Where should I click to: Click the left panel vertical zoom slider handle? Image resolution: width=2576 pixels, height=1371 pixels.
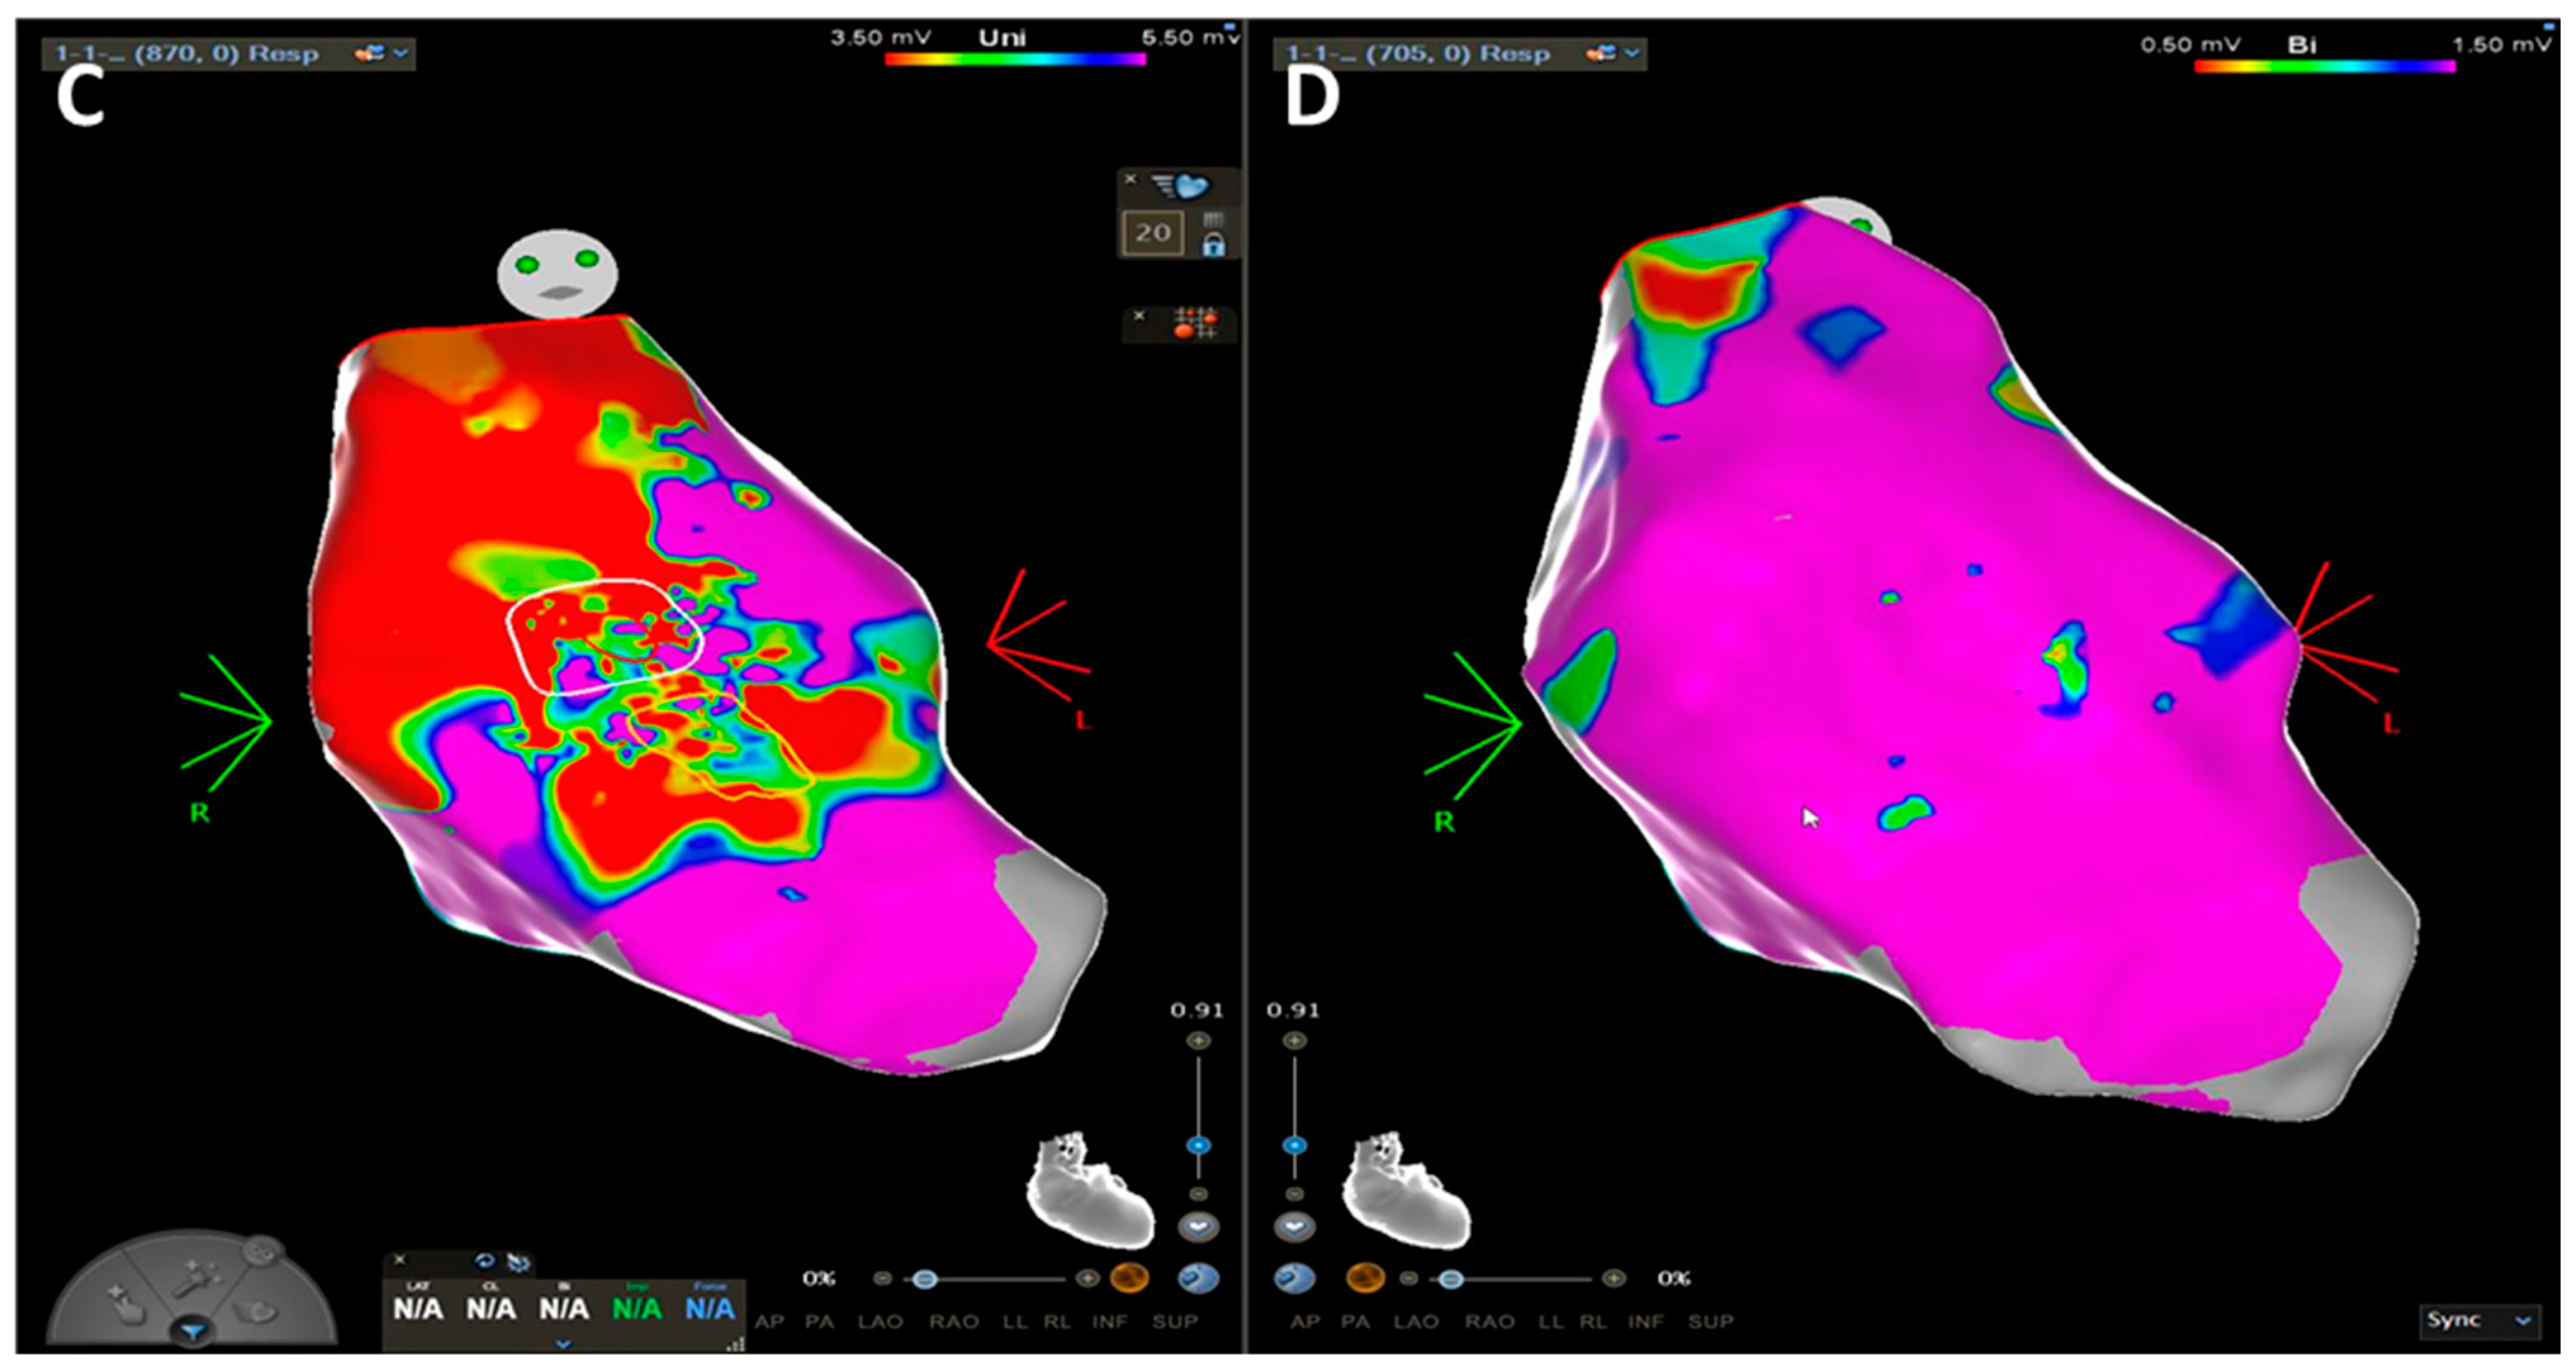point(1198,1145)
